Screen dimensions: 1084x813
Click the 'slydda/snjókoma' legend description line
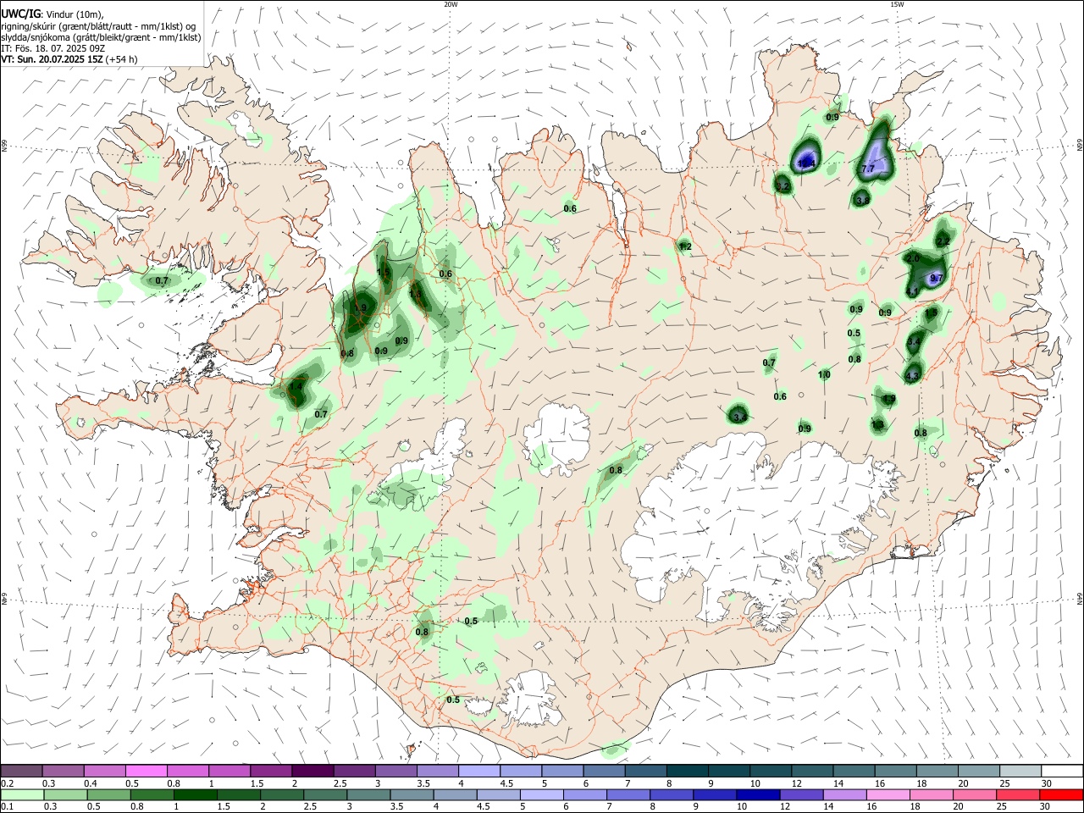tap(101, 37)
